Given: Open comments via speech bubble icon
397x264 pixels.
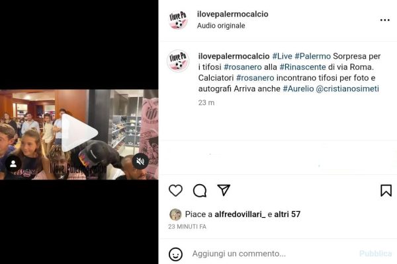Looking at the screenshot, I should click(200, 191).
